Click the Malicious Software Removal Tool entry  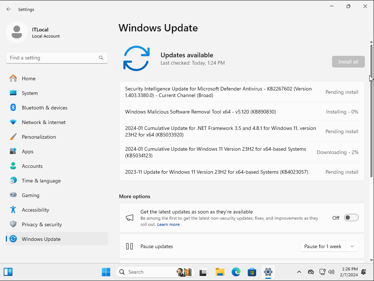coord(242,112)
